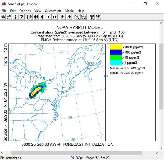The image size is (164, 160).
Task: Skip back pages with double left arrow
Action: coord(36,17)
